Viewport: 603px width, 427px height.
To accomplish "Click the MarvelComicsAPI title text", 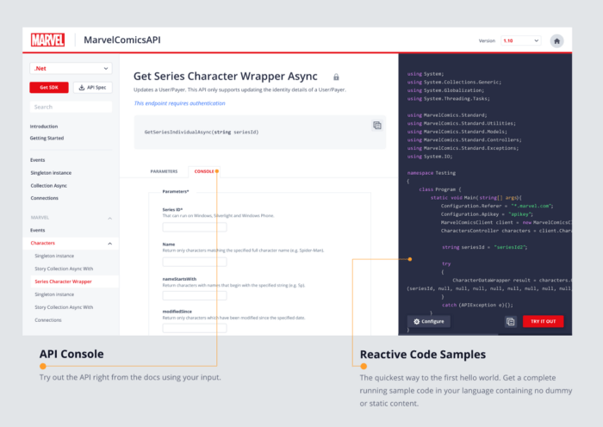I will [122, 40].
